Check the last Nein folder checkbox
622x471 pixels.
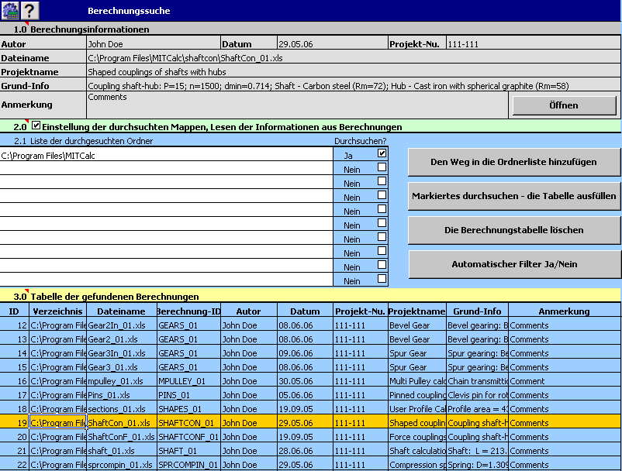point(382,278)
